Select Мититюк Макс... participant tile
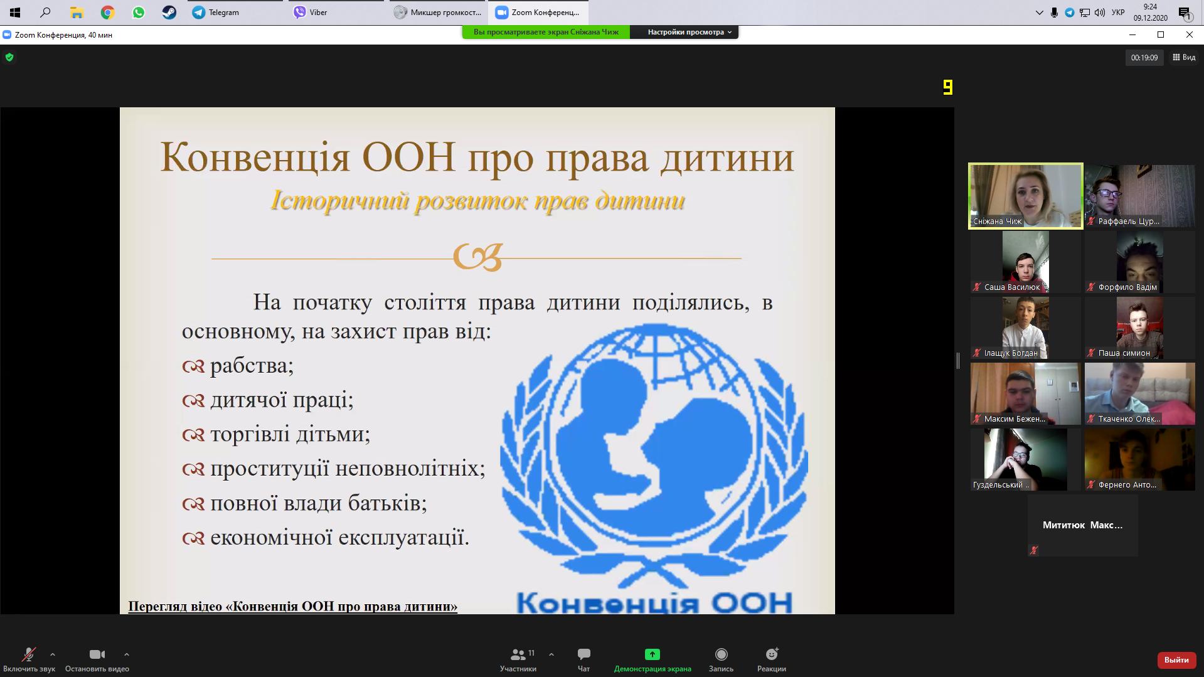This screenshot has width=1204, height=677. tap(1082, 525)
